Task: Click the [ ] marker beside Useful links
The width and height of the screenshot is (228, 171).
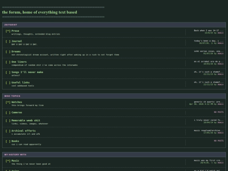Action: [8, 83]
